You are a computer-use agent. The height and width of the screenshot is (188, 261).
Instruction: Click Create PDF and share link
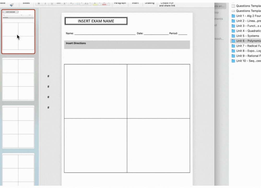(x=167, y=4)
